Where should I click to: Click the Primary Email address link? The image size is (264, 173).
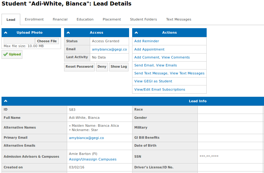(86, 138)
